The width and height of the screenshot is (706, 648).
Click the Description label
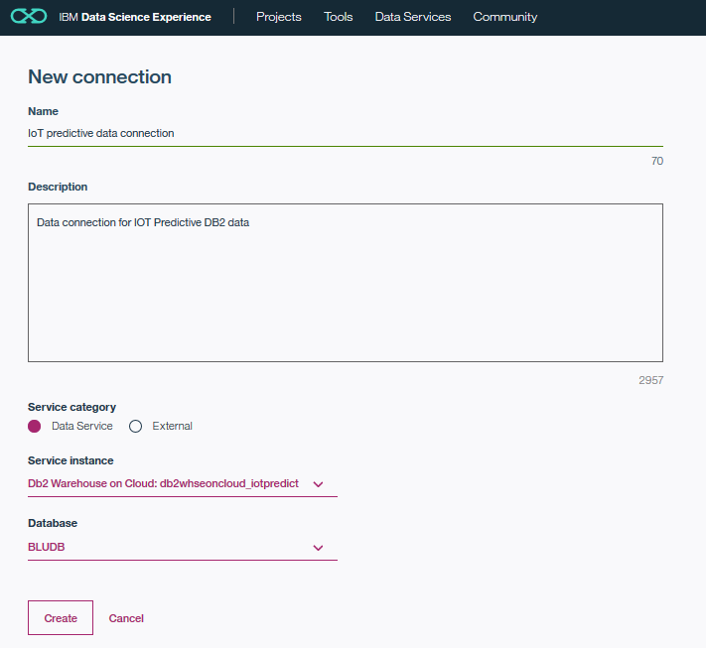click(58, 187)
